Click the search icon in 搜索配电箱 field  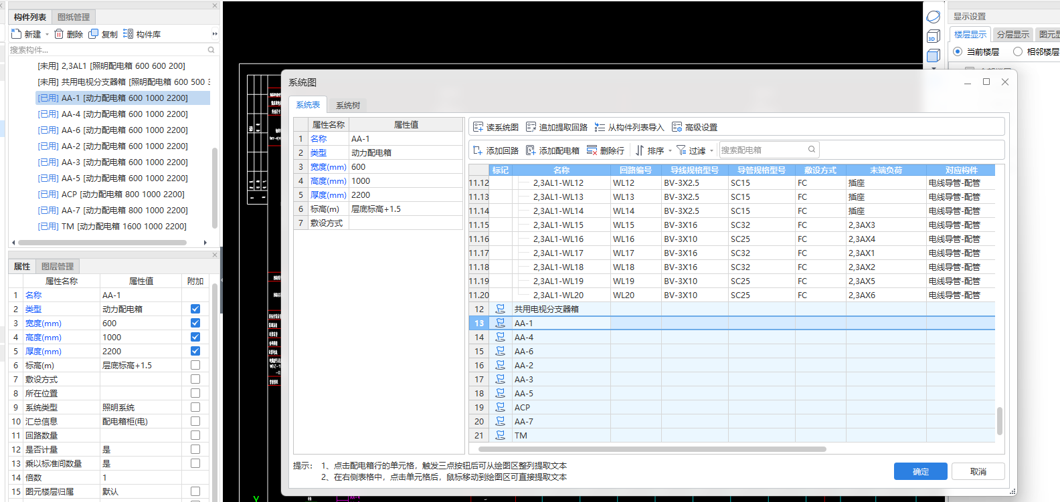tap(812, 150)
